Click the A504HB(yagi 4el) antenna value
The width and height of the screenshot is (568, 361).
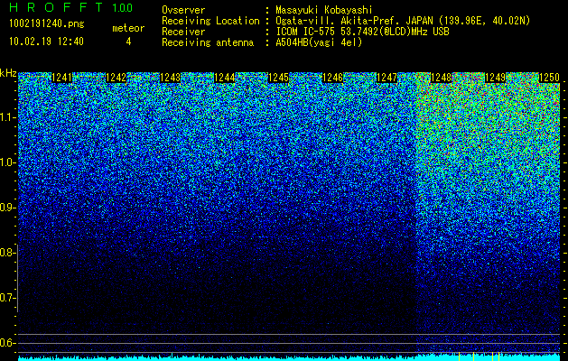[x=319, y=42]
